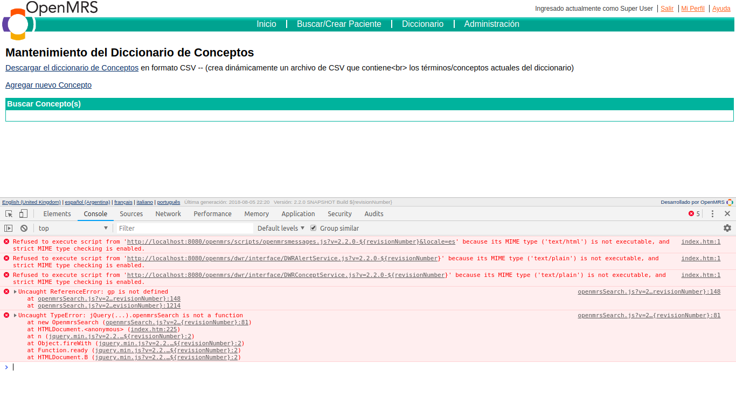Switch to the Console tab
Screen dimensions: 736x413
[95, 213]
